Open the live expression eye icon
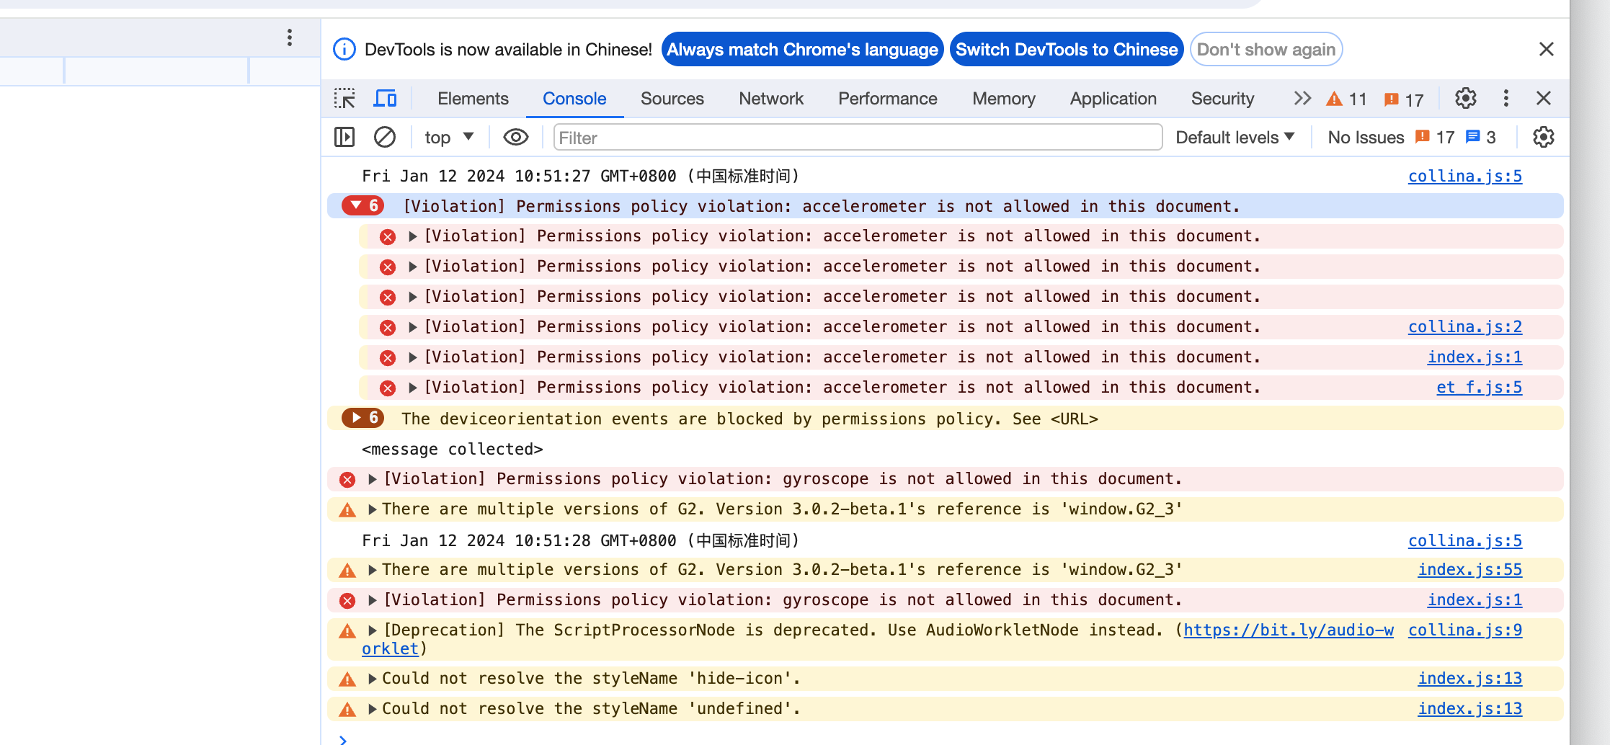The image size is (1610, 745). tap(515, 137)
